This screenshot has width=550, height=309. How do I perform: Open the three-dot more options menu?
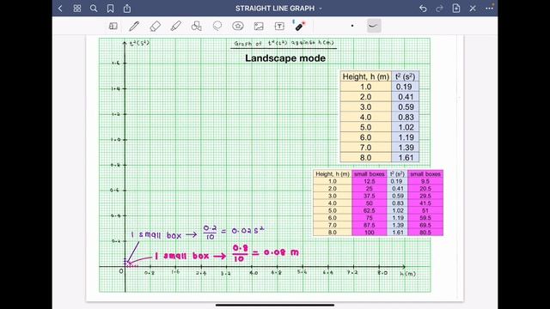click(x=489, y=8)
